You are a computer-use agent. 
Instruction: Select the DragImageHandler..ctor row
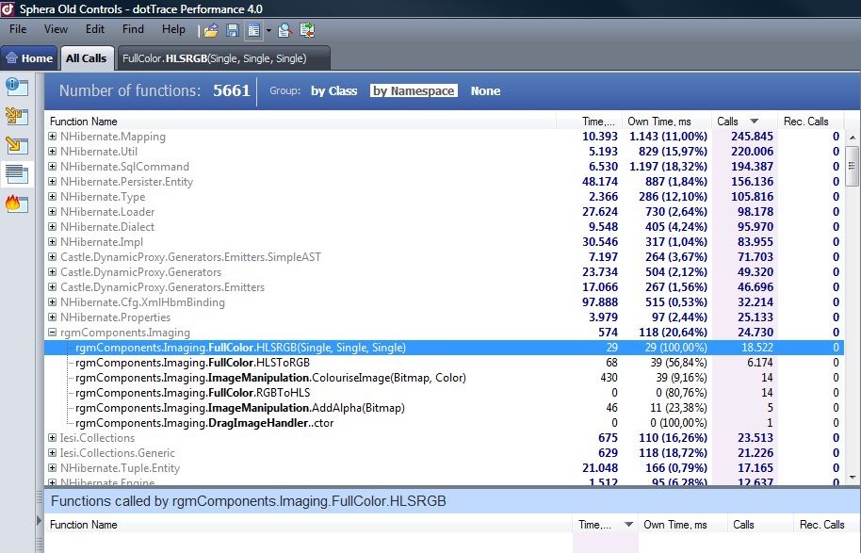point(444,423)
